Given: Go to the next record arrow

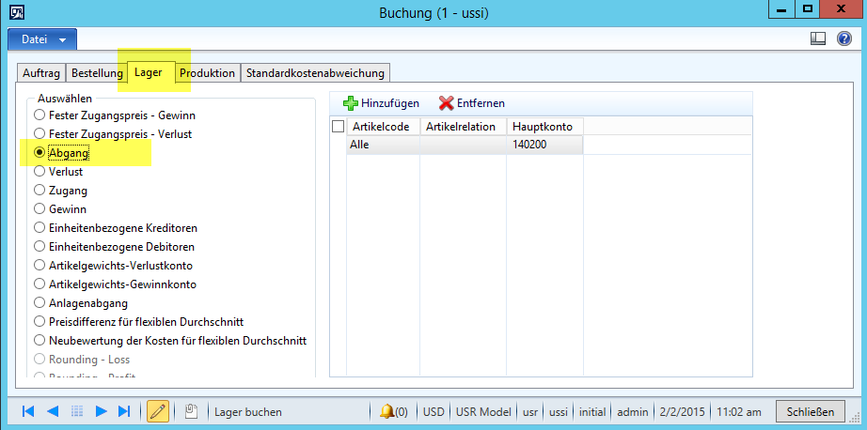Looking at the screenshot, I should pos(102,411).
